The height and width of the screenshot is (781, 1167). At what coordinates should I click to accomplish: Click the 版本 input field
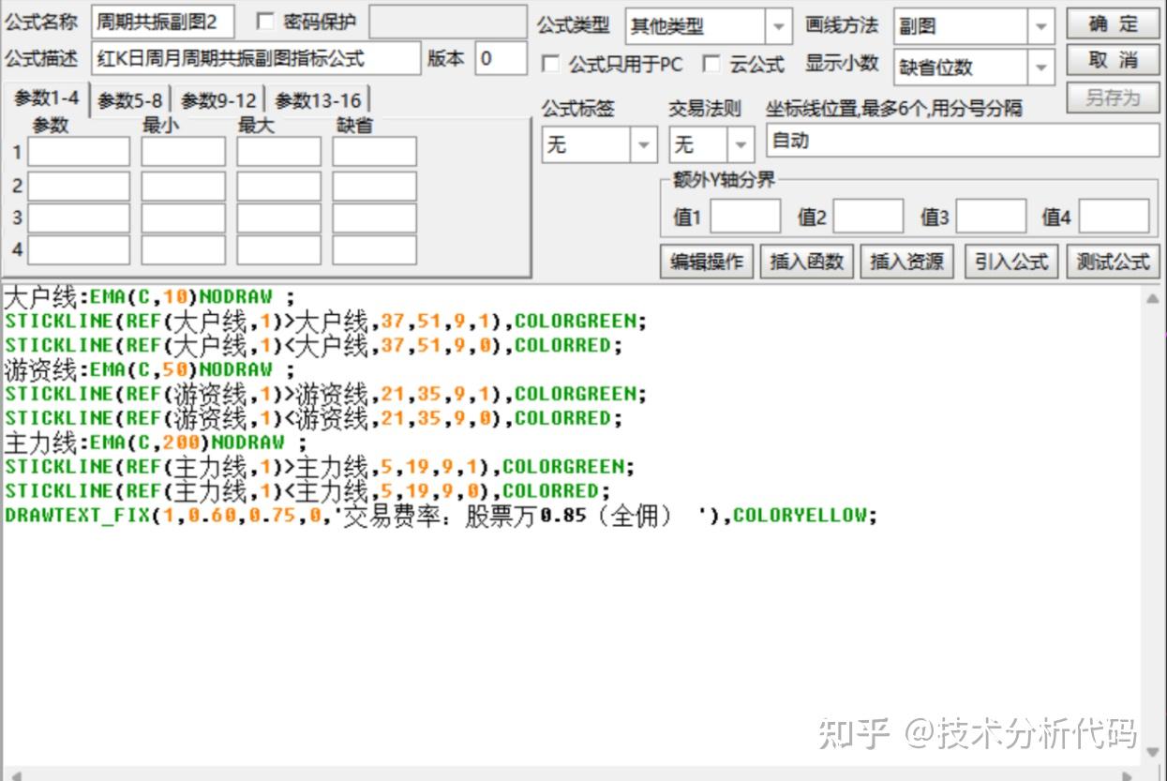(501, 58)
